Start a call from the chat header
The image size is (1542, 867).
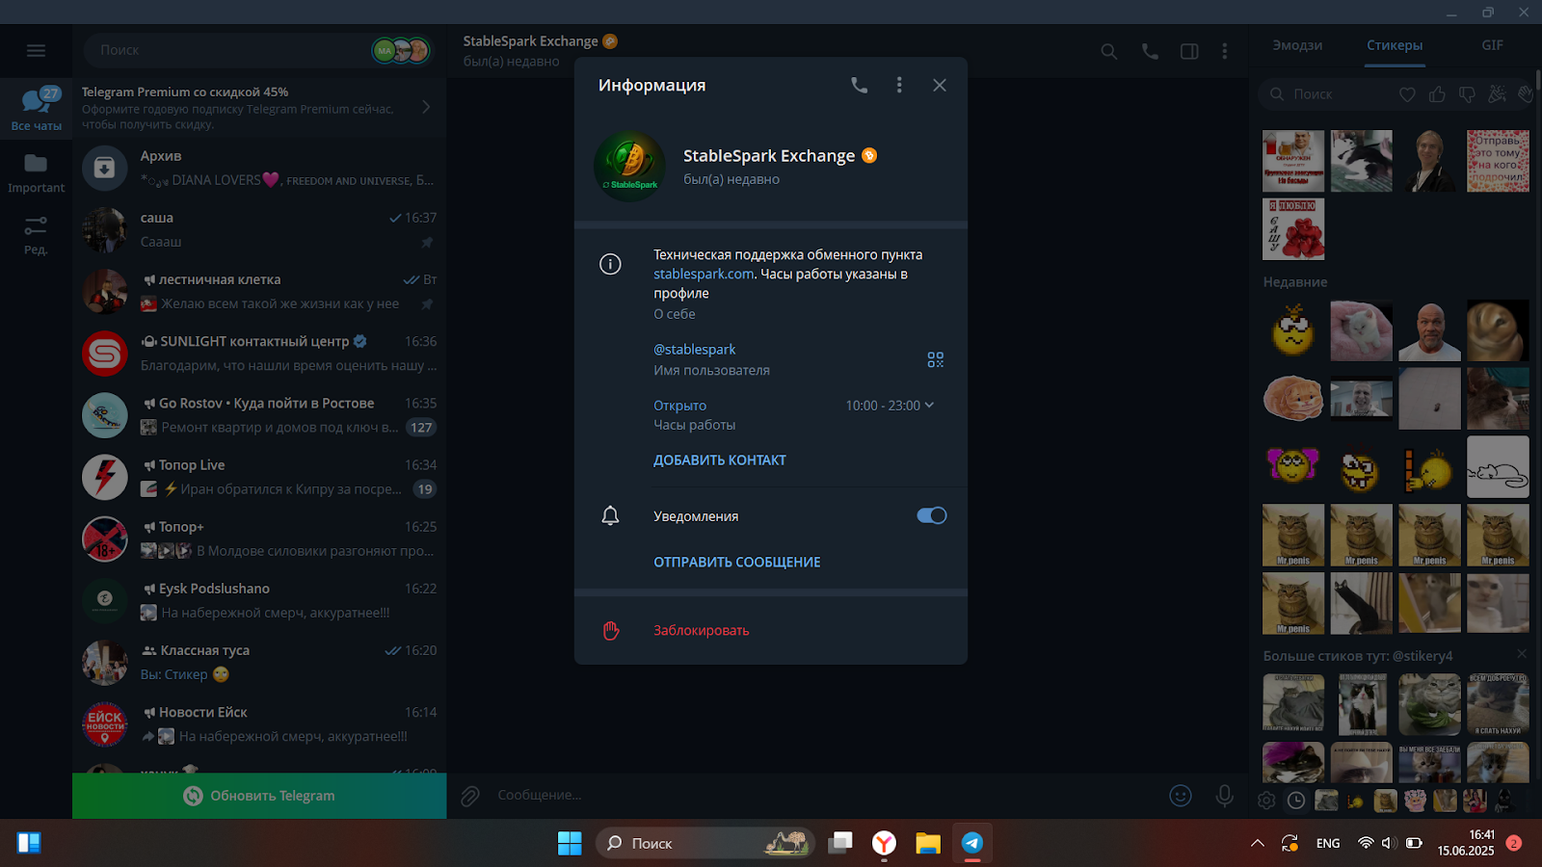[x=1150, y=51]
